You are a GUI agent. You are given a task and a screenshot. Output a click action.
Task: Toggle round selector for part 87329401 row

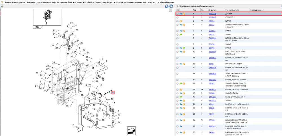[x=177, y=44]
